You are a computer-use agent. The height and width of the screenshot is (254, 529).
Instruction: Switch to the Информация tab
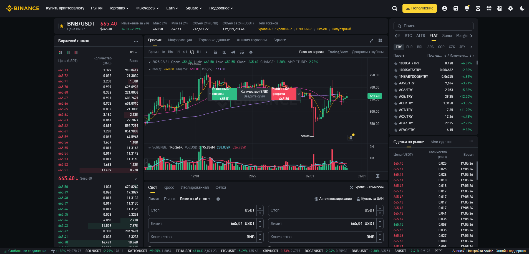coord(180,40)
